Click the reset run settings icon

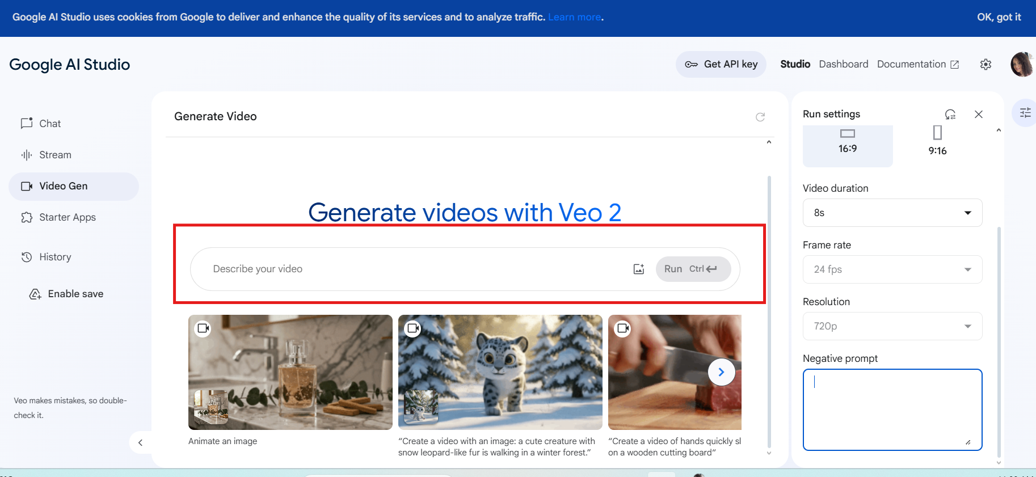(950, 114)
